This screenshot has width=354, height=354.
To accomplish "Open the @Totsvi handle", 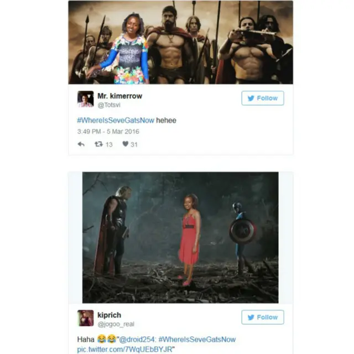I will pos(109,105).
